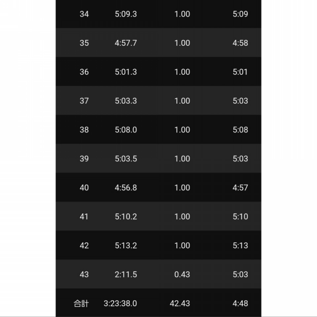Click lap 43 distance 0.43
The image size is (317, 317).
182,274
